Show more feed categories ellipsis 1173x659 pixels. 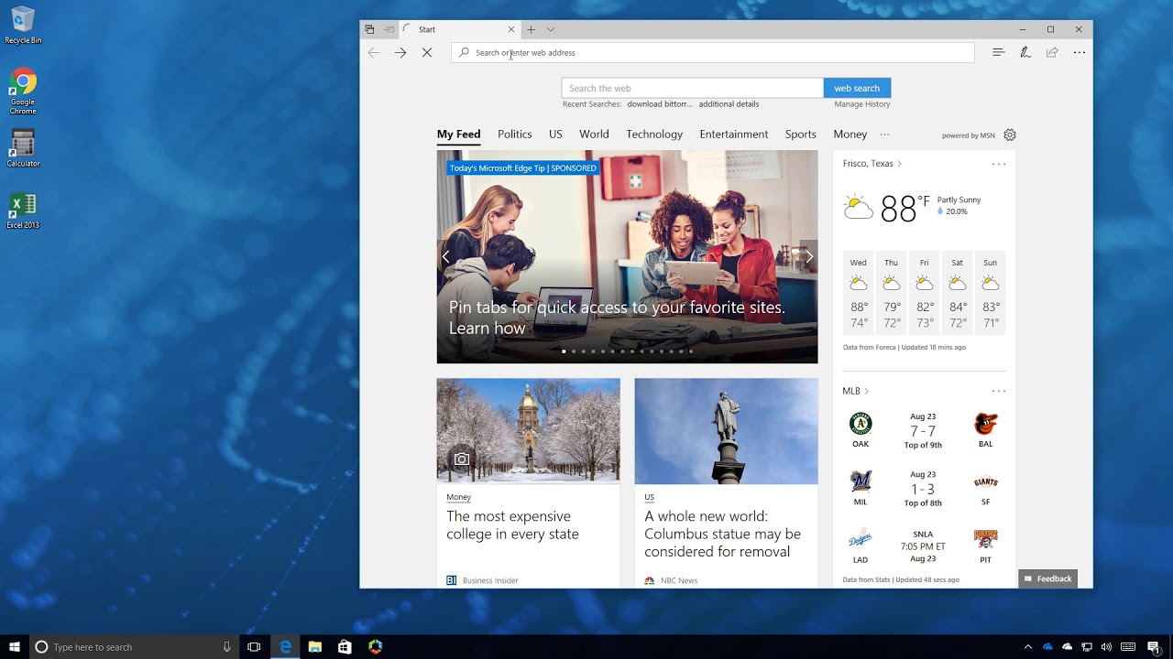[x=884, y=135]
